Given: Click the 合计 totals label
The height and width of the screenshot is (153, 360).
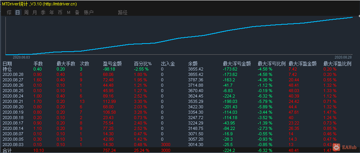Looking at the screenshot, I should (7, 150).
